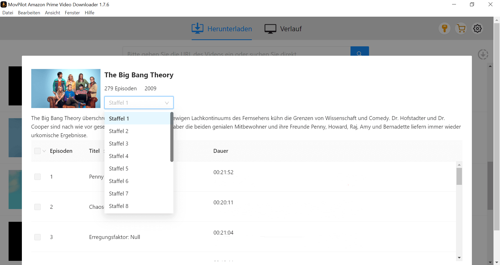Open the Ansicht menu

tap(52, 13)
